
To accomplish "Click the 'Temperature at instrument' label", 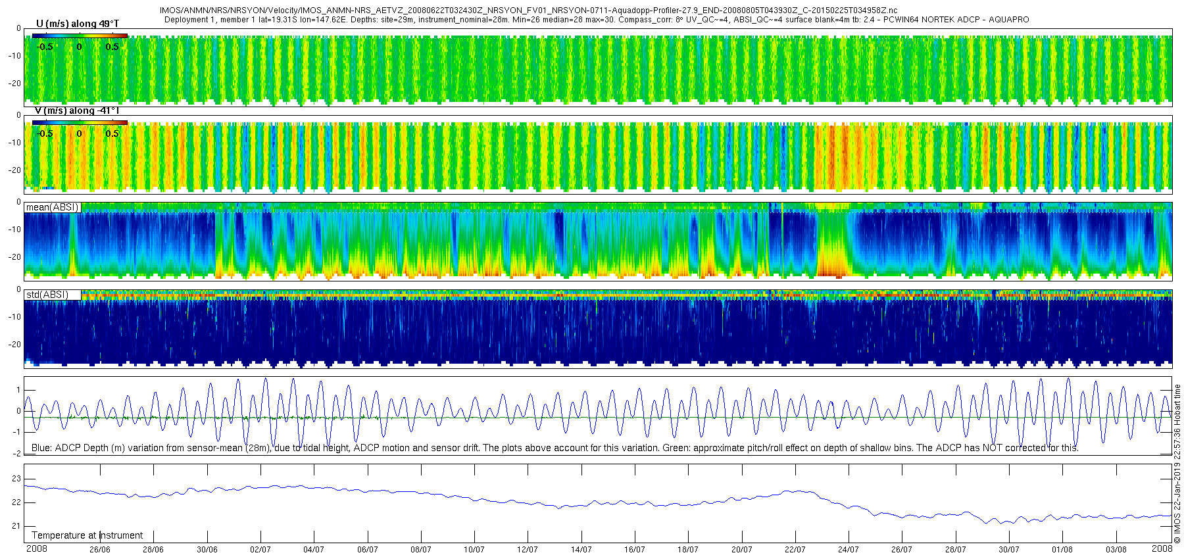I will [87, 535].
